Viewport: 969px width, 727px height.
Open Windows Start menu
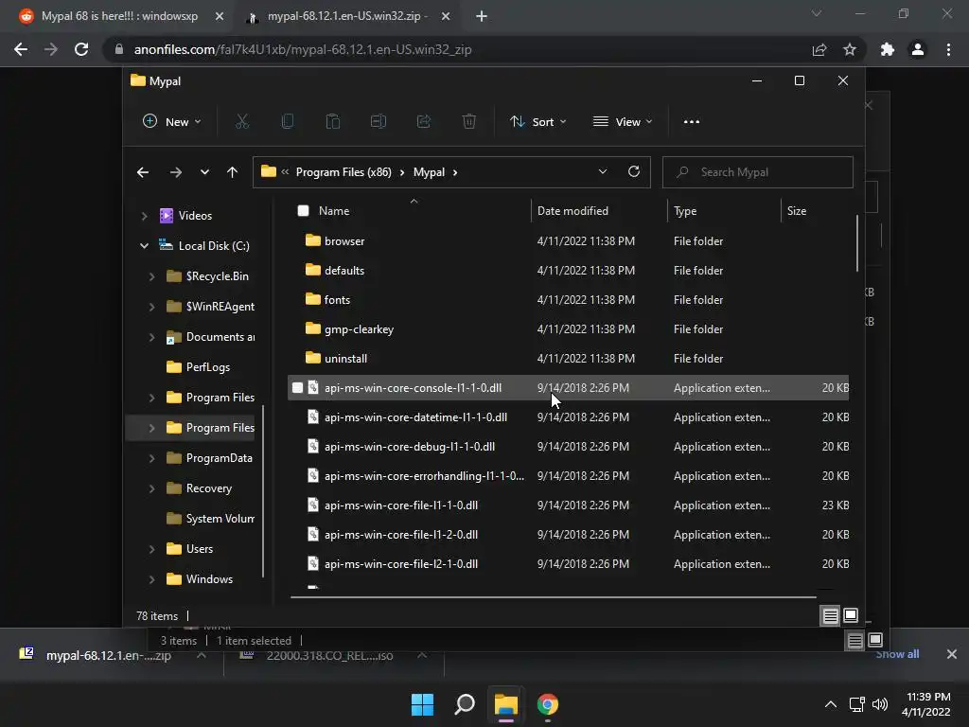(423, 704)
